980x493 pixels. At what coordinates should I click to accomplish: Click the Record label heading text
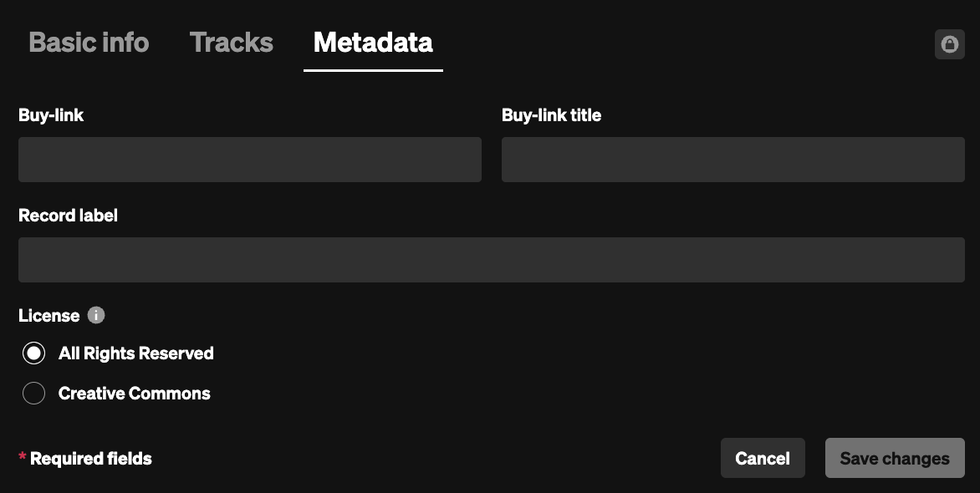68,216
